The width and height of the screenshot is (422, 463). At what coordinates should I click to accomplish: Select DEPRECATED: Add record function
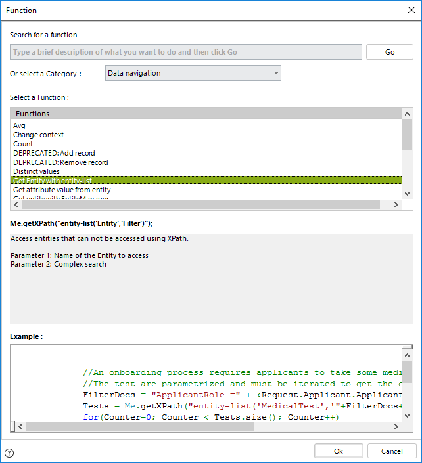tap(54, 153)
